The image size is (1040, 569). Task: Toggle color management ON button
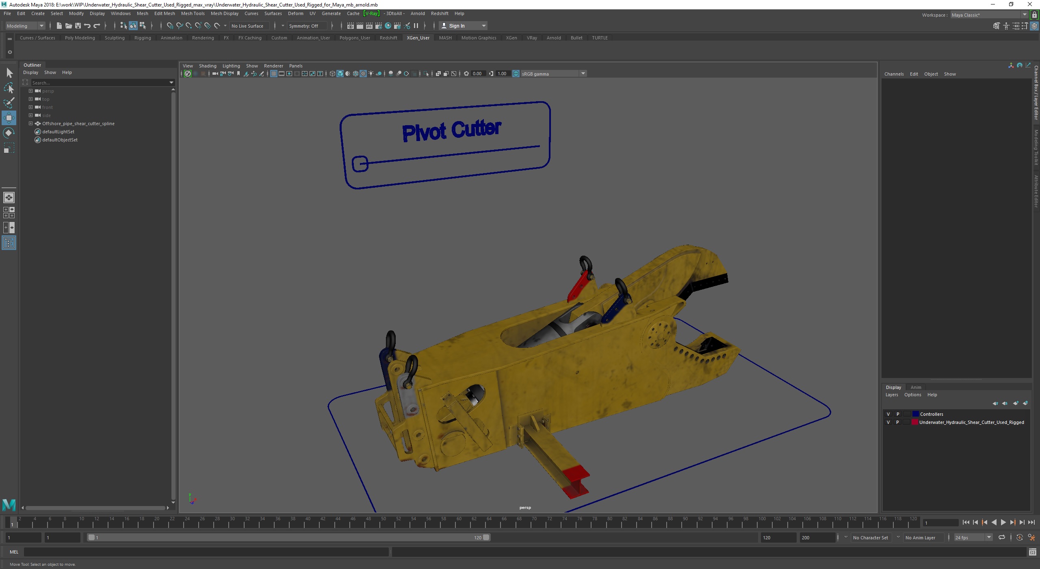(x=516, y=74)
